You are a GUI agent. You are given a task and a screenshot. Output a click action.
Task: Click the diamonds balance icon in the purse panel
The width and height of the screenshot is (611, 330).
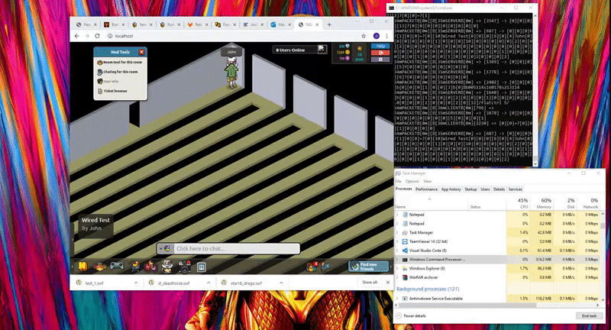pos(348,46)
